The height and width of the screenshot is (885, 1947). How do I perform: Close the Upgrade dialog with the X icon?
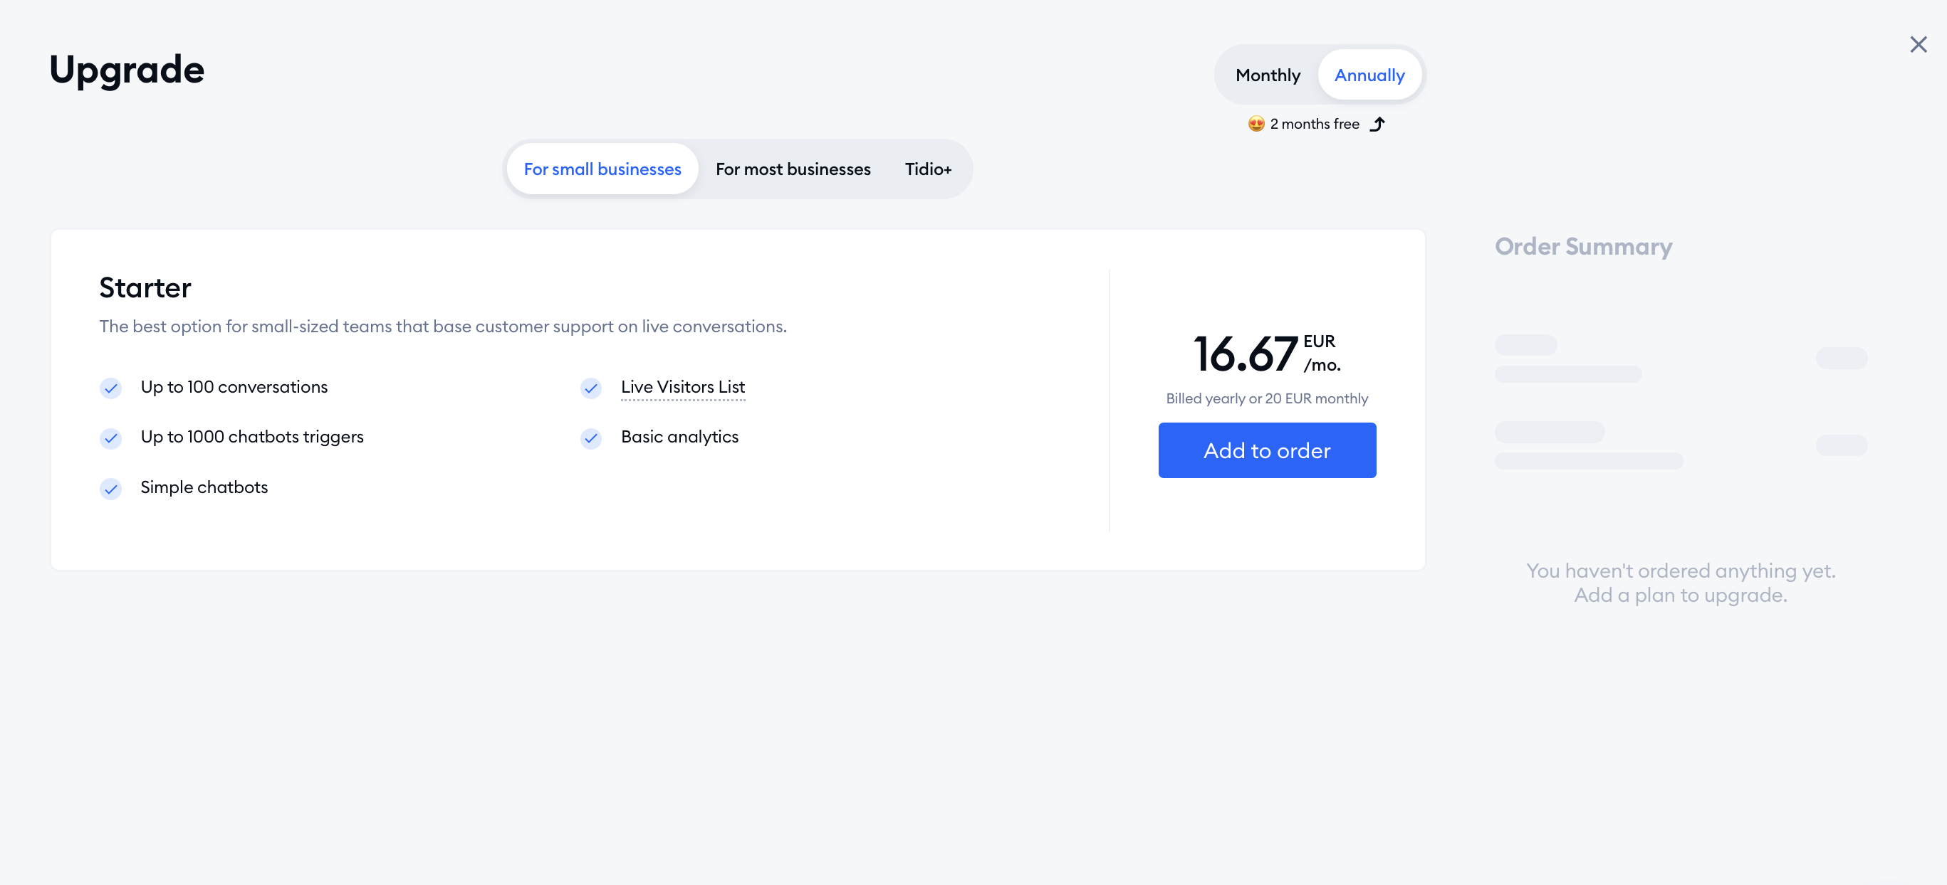[x=1918, y=45]
